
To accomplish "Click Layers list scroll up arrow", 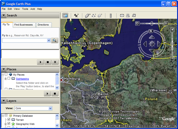I will click(57, 115).
